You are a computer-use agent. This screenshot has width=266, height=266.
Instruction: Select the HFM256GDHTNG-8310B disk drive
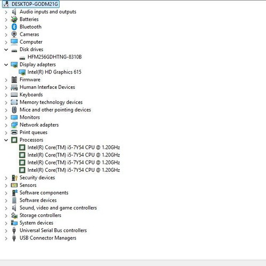[55, 57]
